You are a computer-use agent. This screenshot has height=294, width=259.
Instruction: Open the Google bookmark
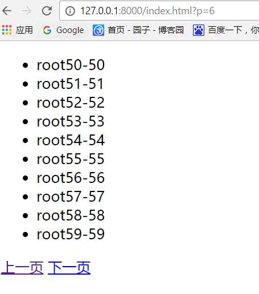(63, 30)
